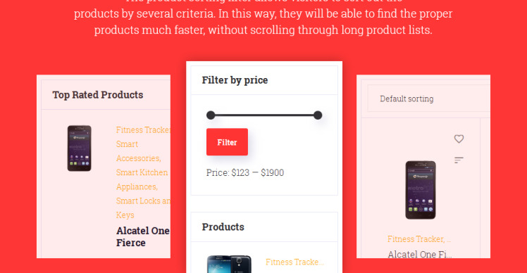Click Smart Accessories category link
Screen dimensions: 527x273
click(x=139, y=151)
